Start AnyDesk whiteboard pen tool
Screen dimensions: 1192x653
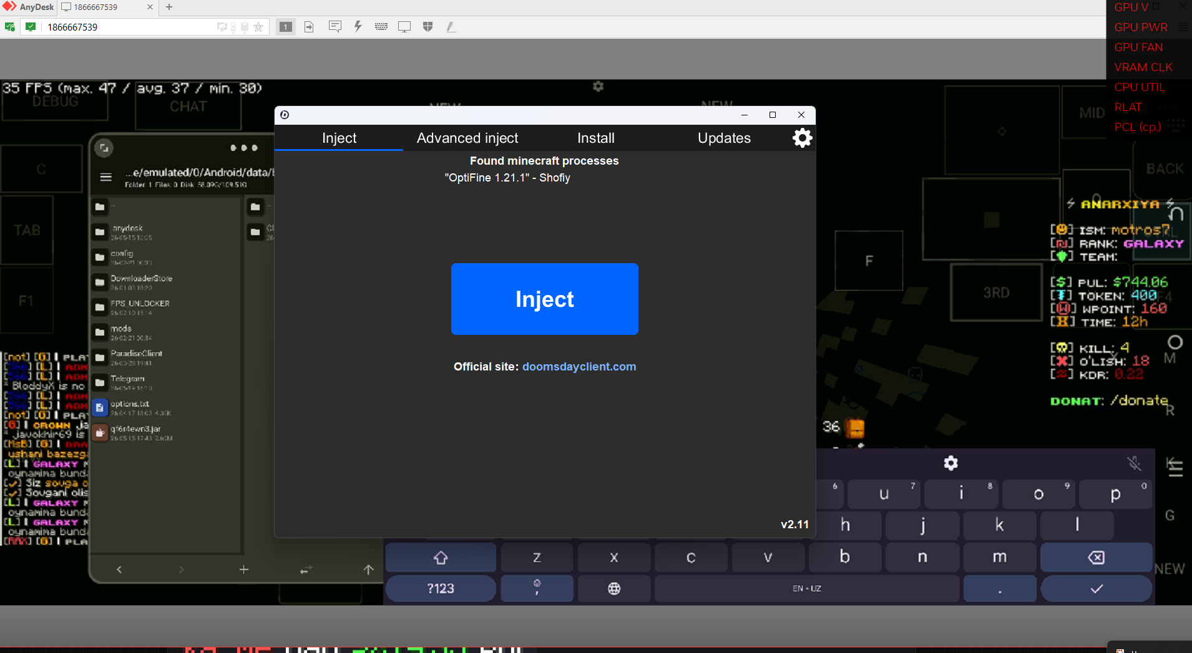(x=451, y=27)
